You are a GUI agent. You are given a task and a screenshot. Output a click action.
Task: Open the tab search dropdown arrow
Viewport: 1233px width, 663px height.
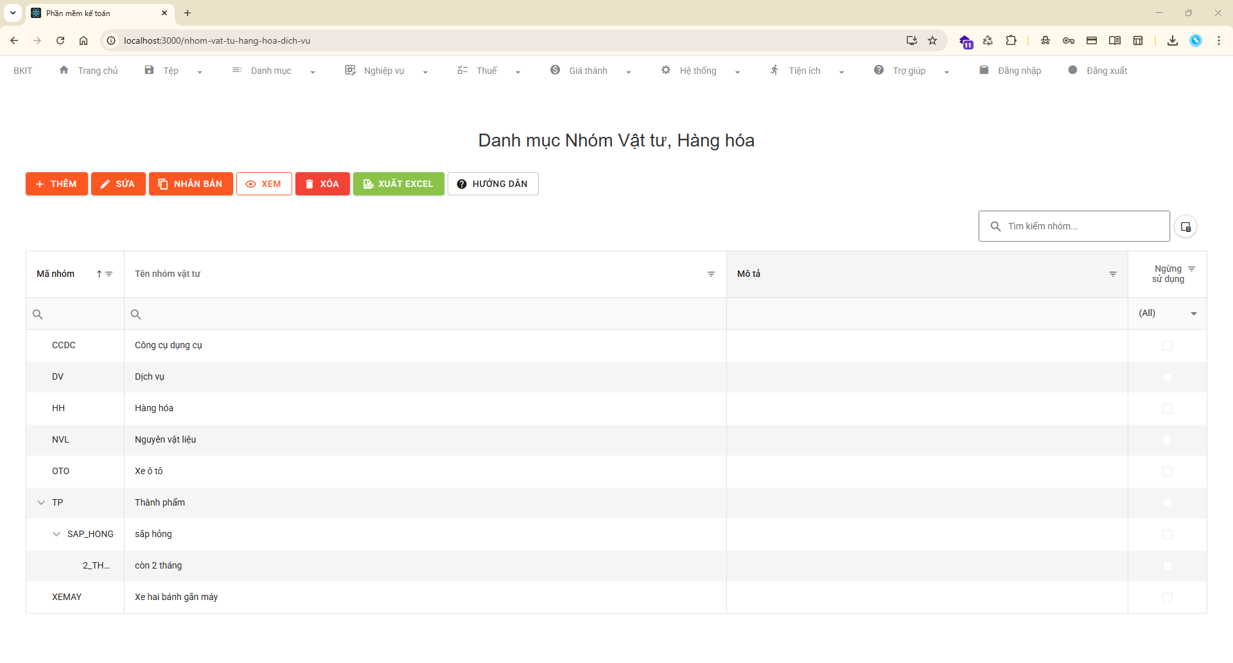(x=13, y=13)
